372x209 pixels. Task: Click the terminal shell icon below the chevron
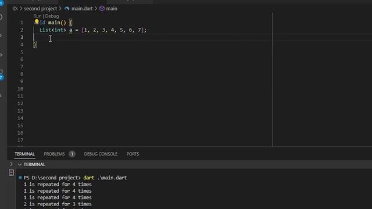11,172
